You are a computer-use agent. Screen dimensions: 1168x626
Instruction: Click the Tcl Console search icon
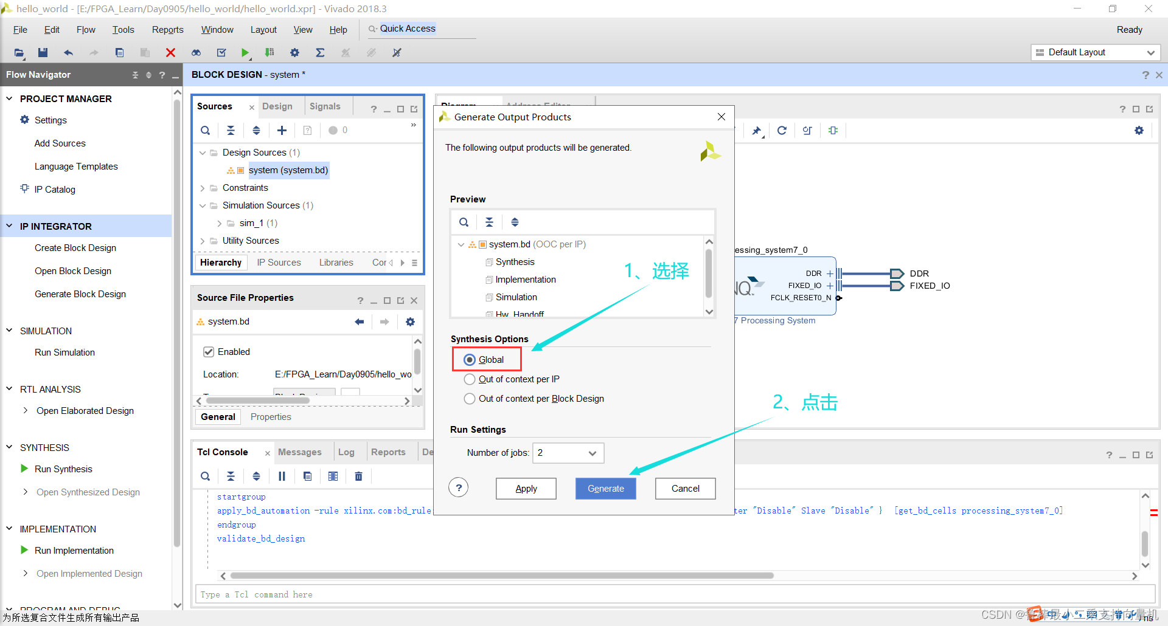(206, 476)
